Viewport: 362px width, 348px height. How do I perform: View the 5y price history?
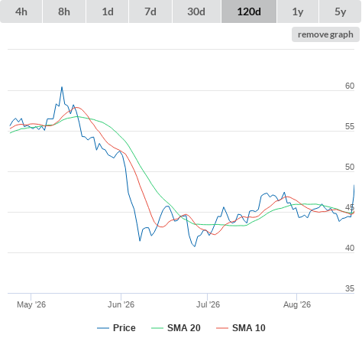[340, 11]
